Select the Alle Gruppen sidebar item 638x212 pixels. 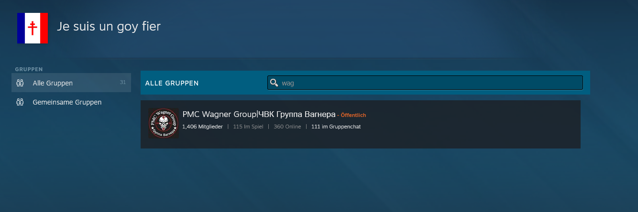(53, 83)
